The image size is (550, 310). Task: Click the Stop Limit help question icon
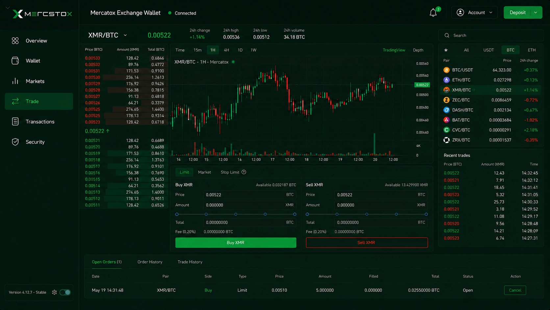coord(244,172)
